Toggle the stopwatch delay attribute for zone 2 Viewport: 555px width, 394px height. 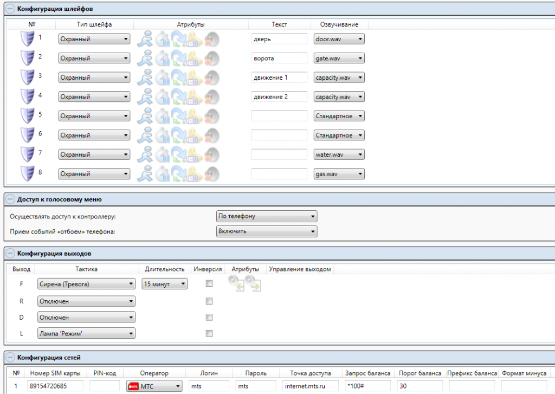click(x=162, y=59)
